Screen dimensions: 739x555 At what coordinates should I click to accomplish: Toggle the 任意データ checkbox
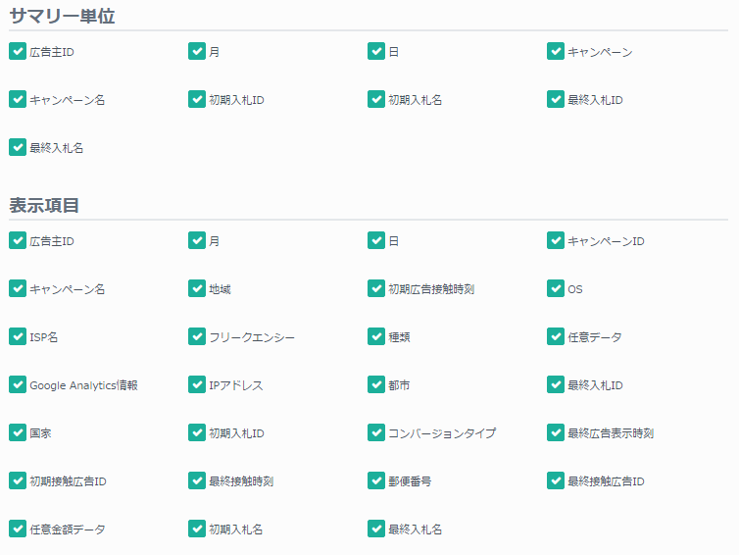pos(556,336)
